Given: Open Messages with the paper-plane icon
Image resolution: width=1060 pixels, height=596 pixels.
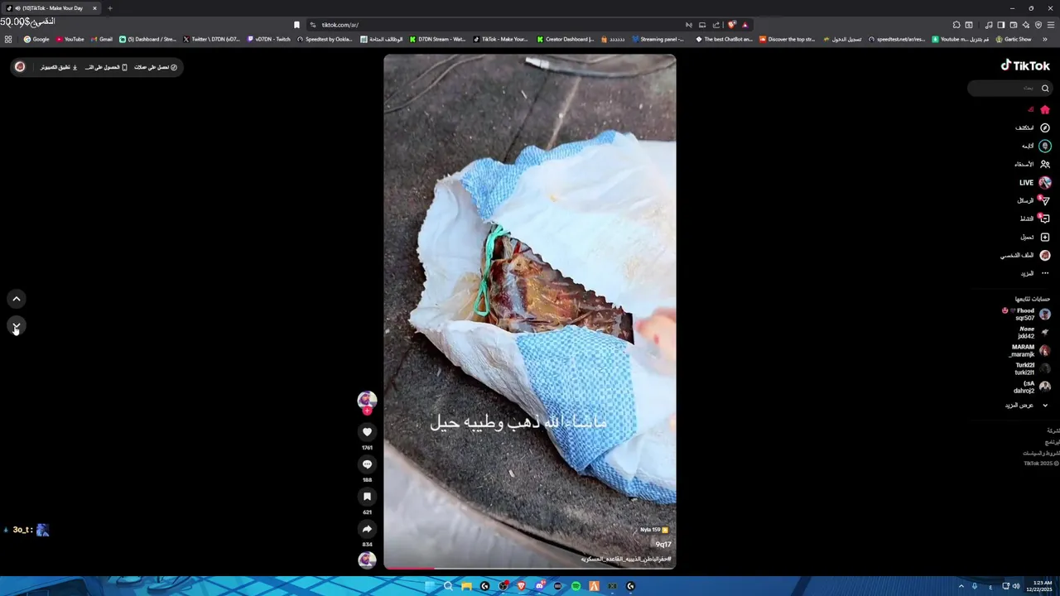Looking at the screenshot, I should click(x=1045, y=200).
